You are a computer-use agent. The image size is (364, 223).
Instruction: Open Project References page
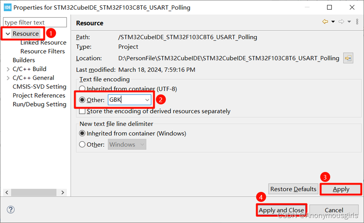coord(39,95)
